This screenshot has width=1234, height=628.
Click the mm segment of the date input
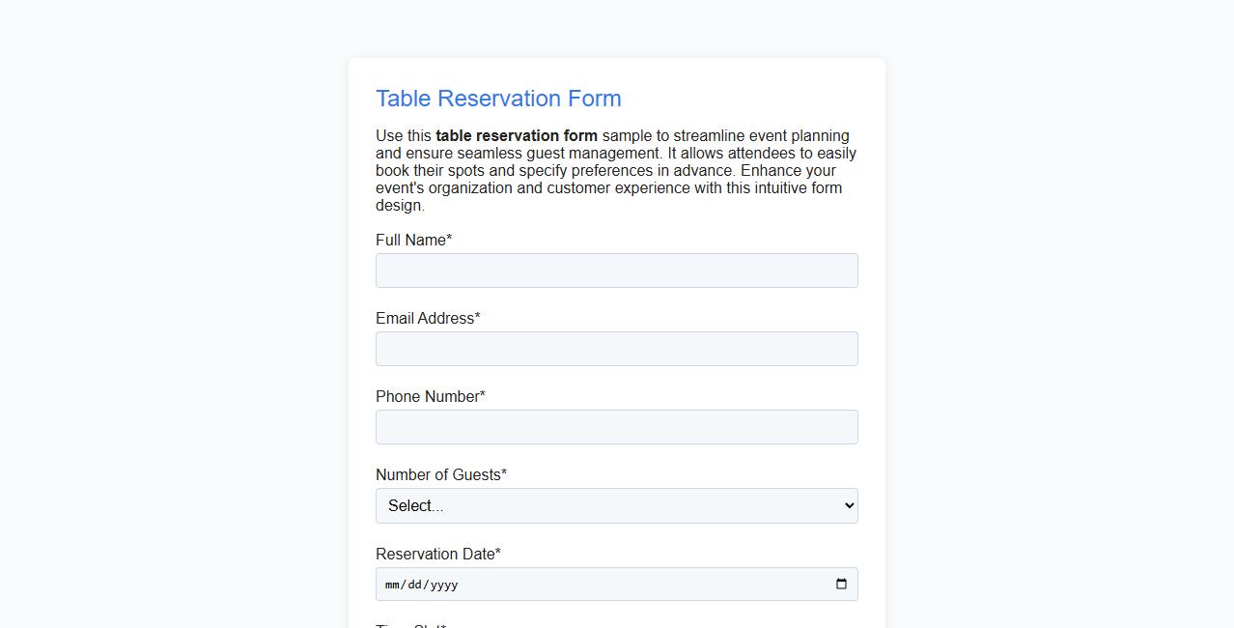click(392, 585)
